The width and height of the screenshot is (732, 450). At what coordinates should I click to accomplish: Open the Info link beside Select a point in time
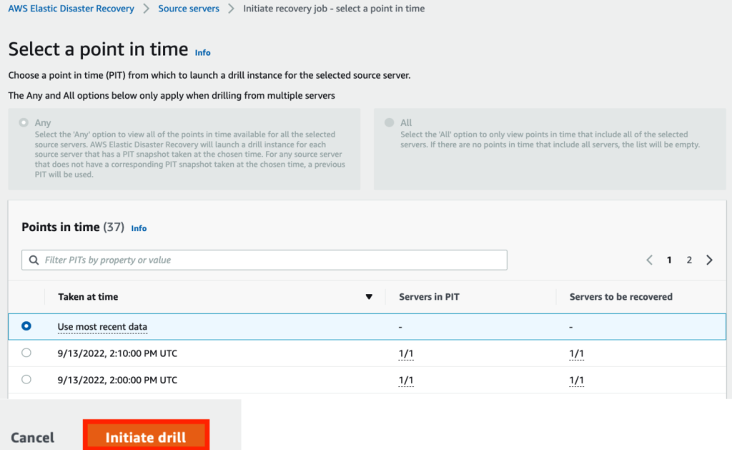(x=202, y=52)
